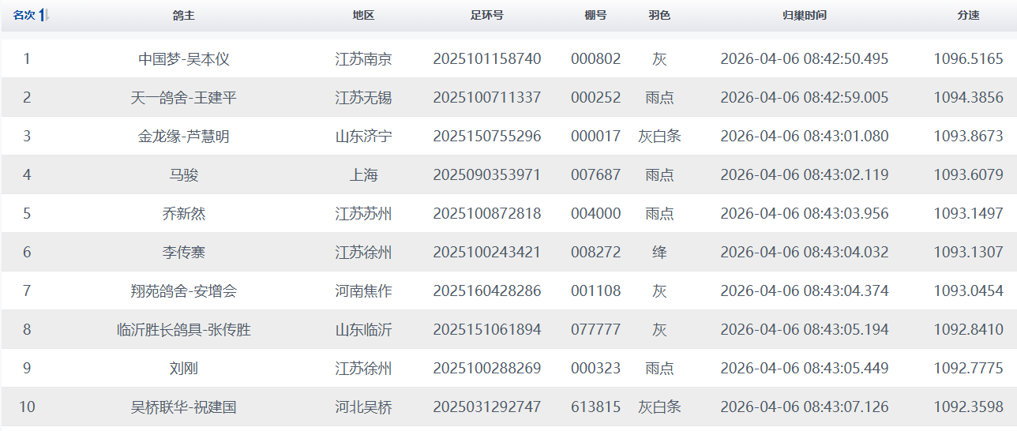Image resolution: width=1017 pixels, height=431 pixels.
Task: Click the sort arrow icon beside 名次
Action: pyautogui.click(x=44, y=16)
